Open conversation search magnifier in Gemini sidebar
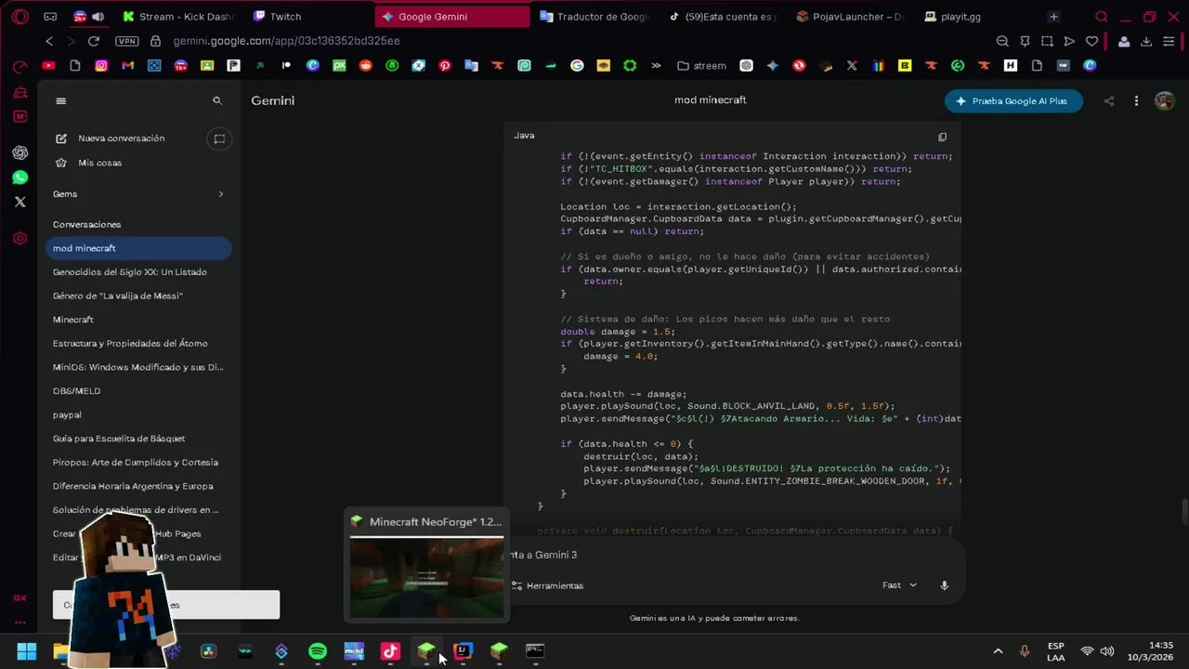Viewport: 1189px width, 669px height. pos(217,100)
